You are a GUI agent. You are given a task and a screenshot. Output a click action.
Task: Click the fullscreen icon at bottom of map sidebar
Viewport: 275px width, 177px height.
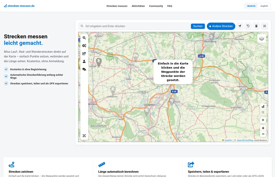tap(84, 136)
